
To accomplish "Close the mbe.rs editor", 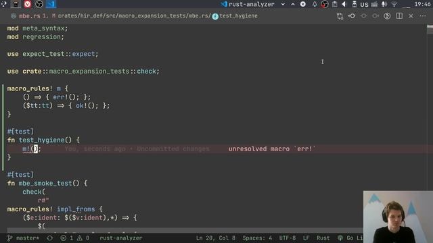I will 411,16.
